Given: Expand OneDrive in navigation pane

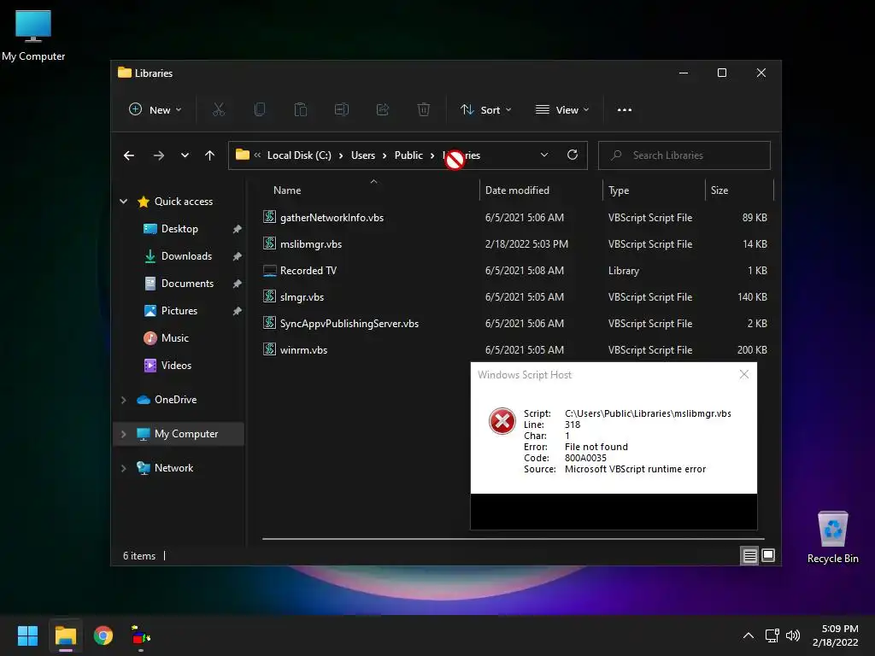Looking at the screenshot, I should coord(123,400).
